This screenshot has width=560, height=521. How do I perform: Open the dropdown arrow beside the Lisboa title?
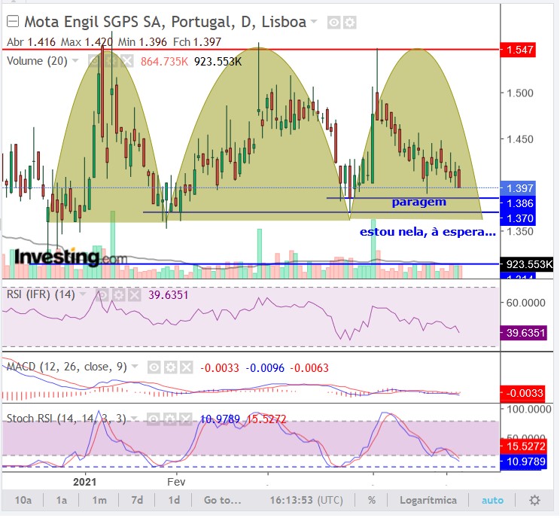tap(314, 21)
